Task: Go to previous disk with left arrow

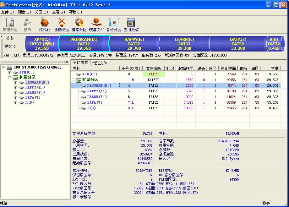Action: [x=8, y=38]
